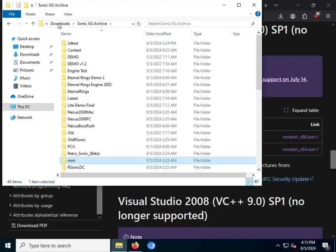Screen dimensions: 336x252
Task: Select the NexusBossRush folder icon
Action: [64, 126]
